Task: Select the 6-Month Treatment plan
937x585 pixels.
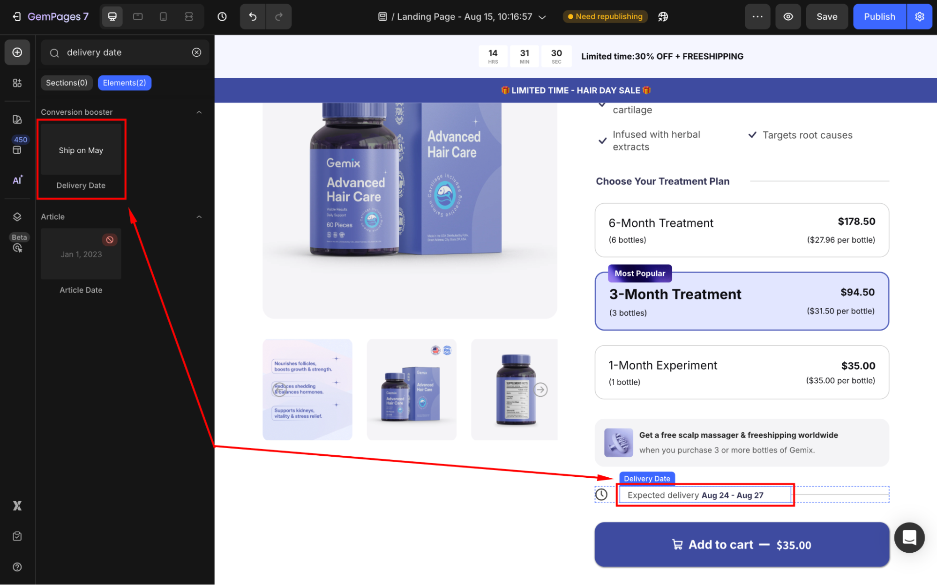Action: point(742,230)
